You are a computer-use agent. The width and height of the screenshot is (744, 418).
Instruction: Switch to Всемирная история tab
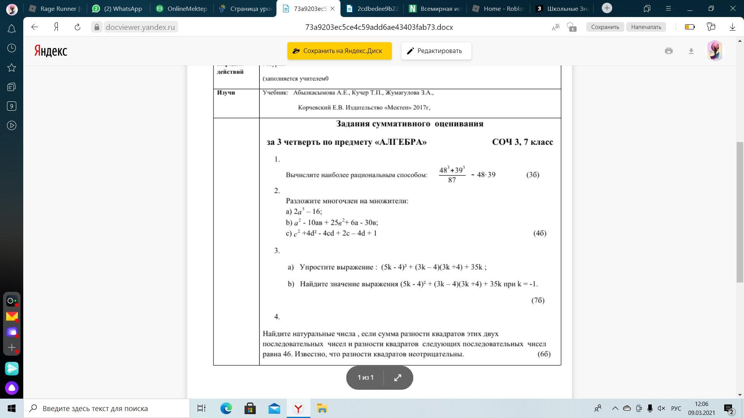pos(436,9)
